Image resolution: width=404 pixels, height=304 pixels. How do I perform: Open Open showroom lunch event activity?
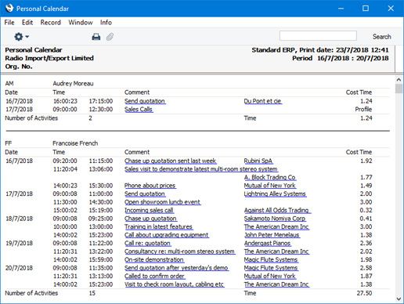tap(162, 202)
